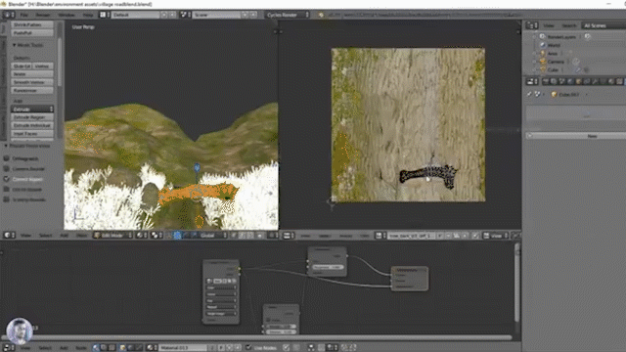Toggle the Correct Aspect checkbox
This screenshot has height=352, width=626.
[7, 179]
